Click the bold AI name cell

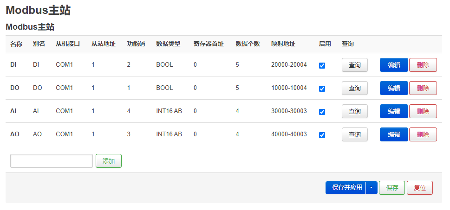click(13, 111)
